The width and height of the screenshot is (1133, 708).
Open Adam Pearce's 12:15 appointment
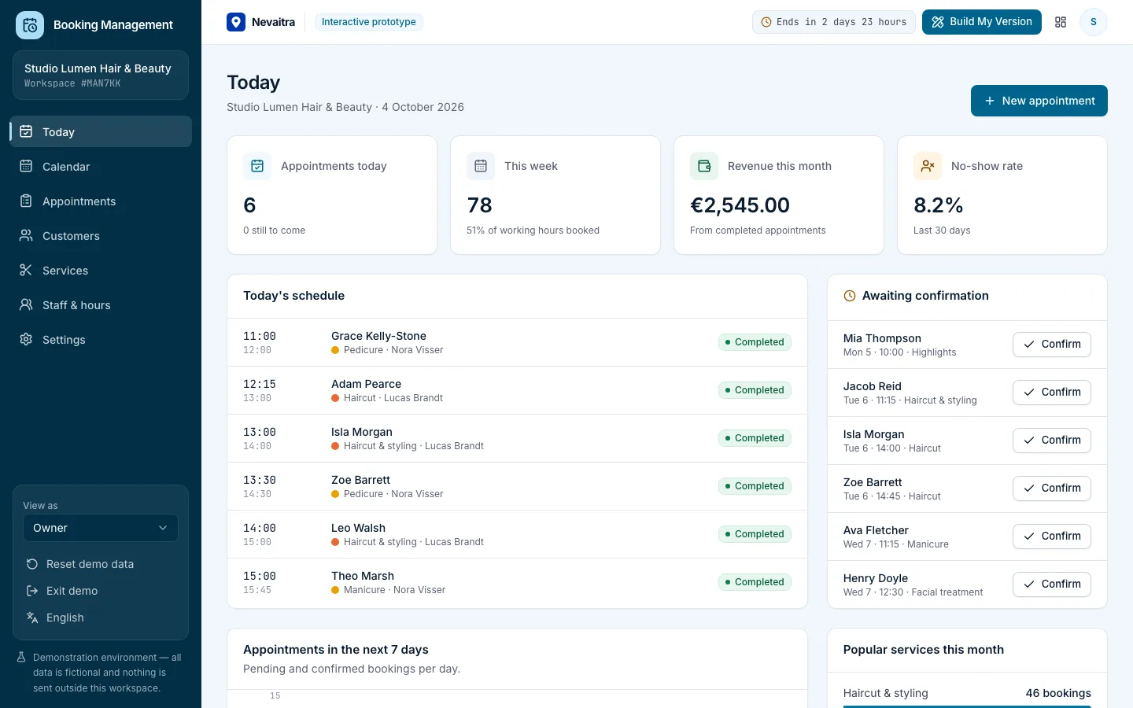(x=517, y=390)
